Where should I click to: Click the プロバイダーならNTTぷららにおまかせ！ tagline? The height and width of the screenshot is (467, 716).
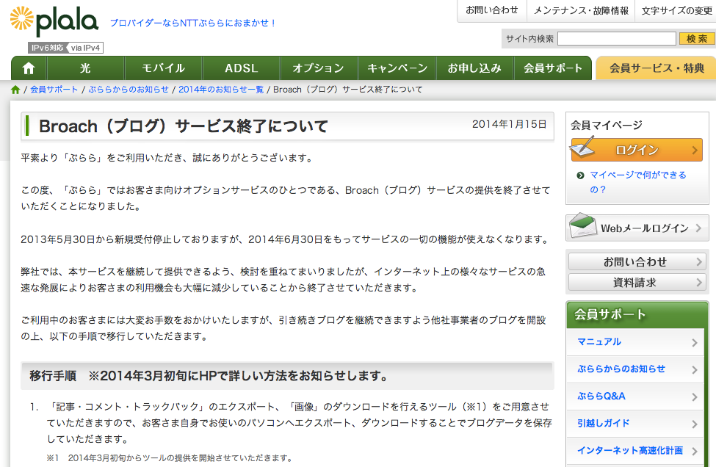point(192,23)
